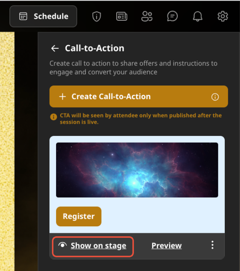Click the info icon on Create Call-to-Action
240x271 pixels.
[215, 97]
